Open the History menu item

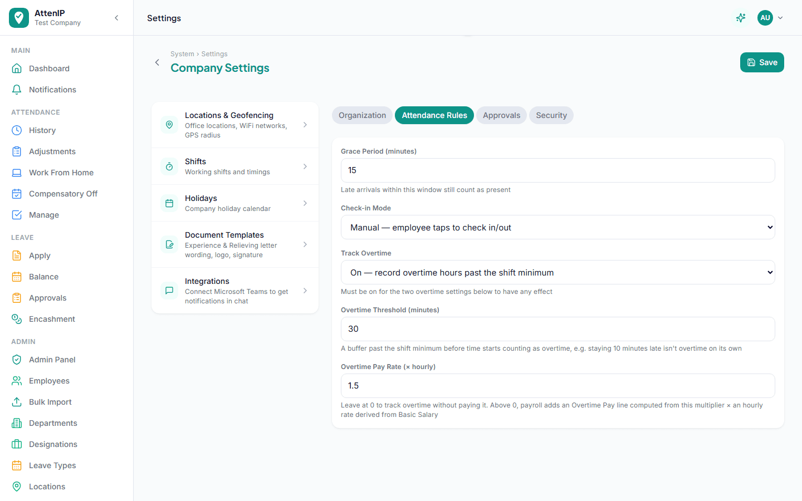coord(66,130)
